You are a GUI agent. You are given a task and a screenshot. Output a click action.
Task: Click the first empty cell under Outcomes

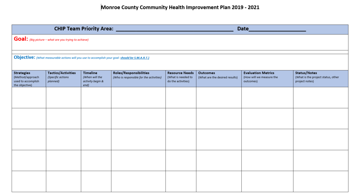click(x=219, y=98)
